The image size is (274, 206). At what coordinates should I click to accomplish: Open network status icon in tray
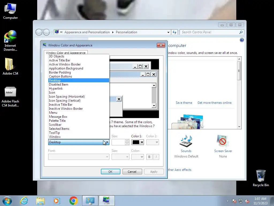tap(241, 201)
